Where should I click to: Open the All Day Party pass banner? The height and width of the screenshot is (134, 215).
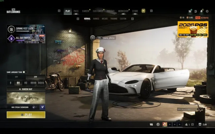(x=26, y=39)
